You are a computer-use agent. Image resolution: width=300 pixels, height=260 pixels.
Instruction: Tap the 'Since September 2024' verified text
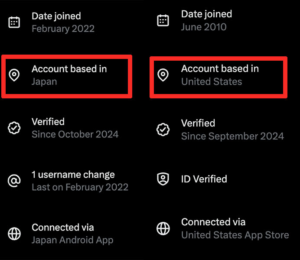click(232, 136)
